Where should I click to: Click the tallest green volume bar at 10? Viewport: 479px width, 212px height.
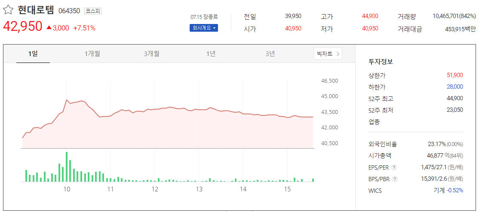[x=67, y=167]
